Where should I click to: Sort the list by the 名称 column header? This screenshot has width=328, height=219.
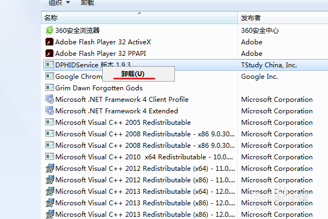[x=139, y=18]
